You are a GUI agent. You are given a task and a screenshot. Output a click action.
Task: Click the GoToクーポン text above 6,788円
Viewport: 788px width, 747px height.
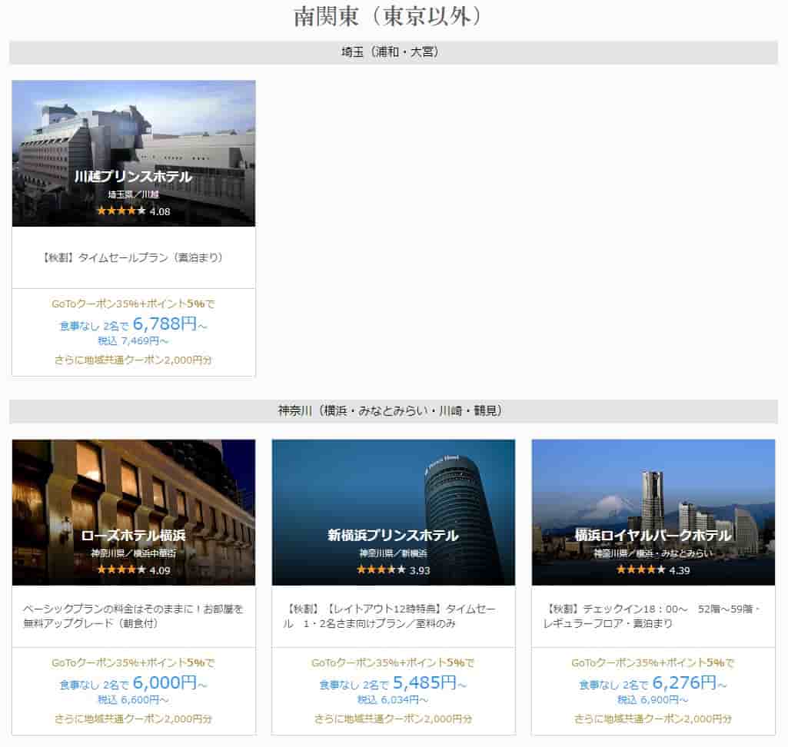133,304
